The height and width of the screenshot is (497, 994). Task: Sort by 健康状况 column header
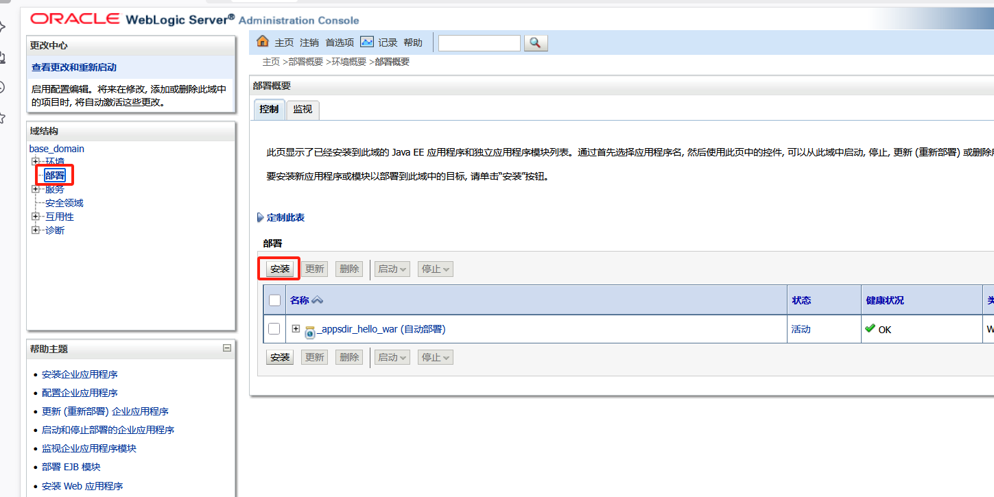click(885, 300)
